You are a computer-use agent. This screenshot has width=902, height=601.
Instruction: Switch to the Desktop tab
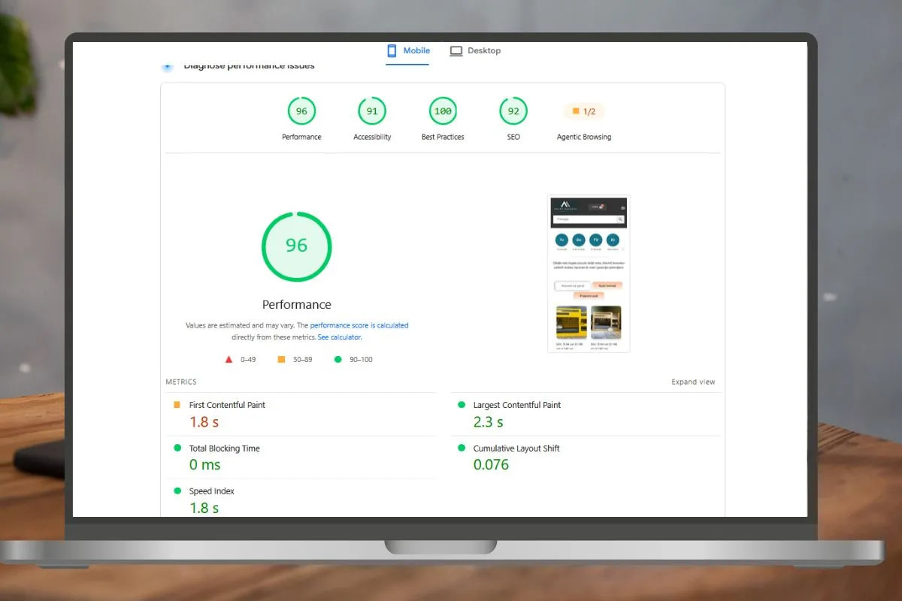475,51
